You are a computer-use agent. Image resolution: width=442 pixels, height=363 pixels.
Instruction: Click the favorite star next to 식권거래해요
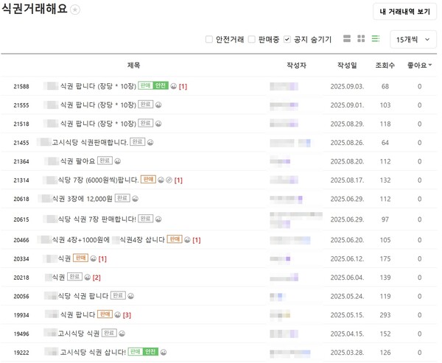pos(75,10)
